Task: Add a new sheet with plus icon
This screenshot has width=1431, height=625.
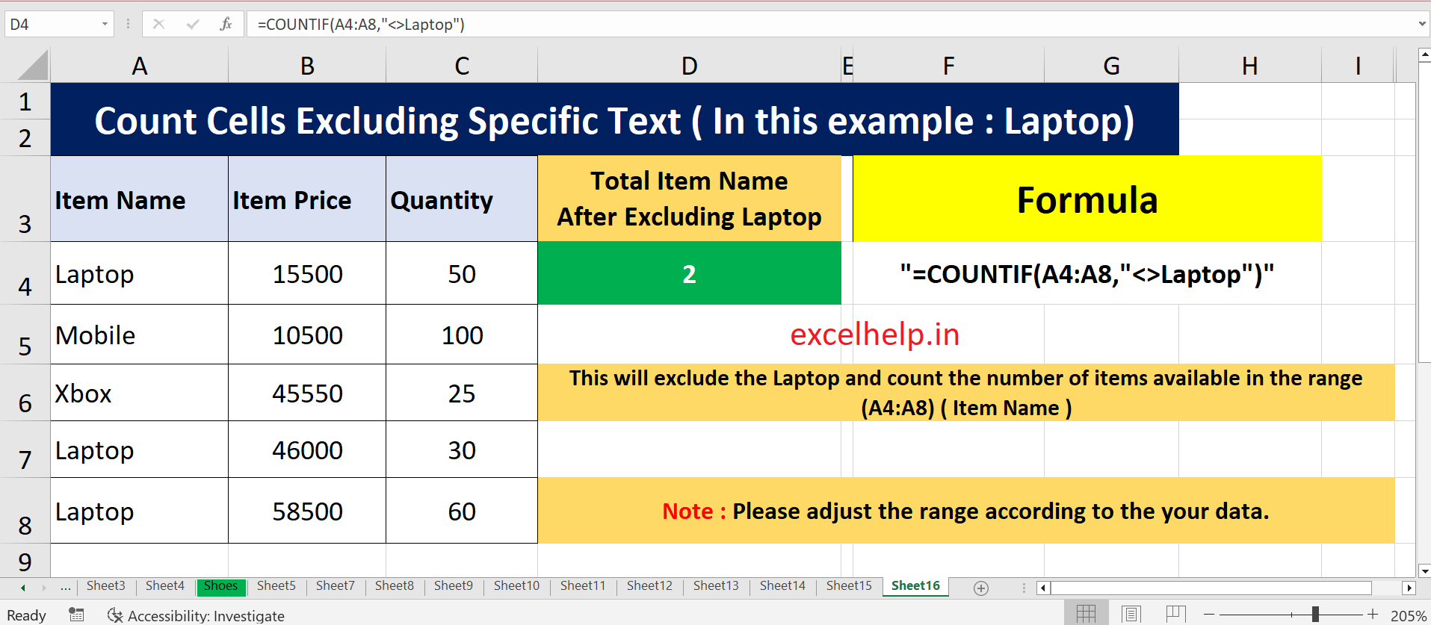Action: (981, 588)
